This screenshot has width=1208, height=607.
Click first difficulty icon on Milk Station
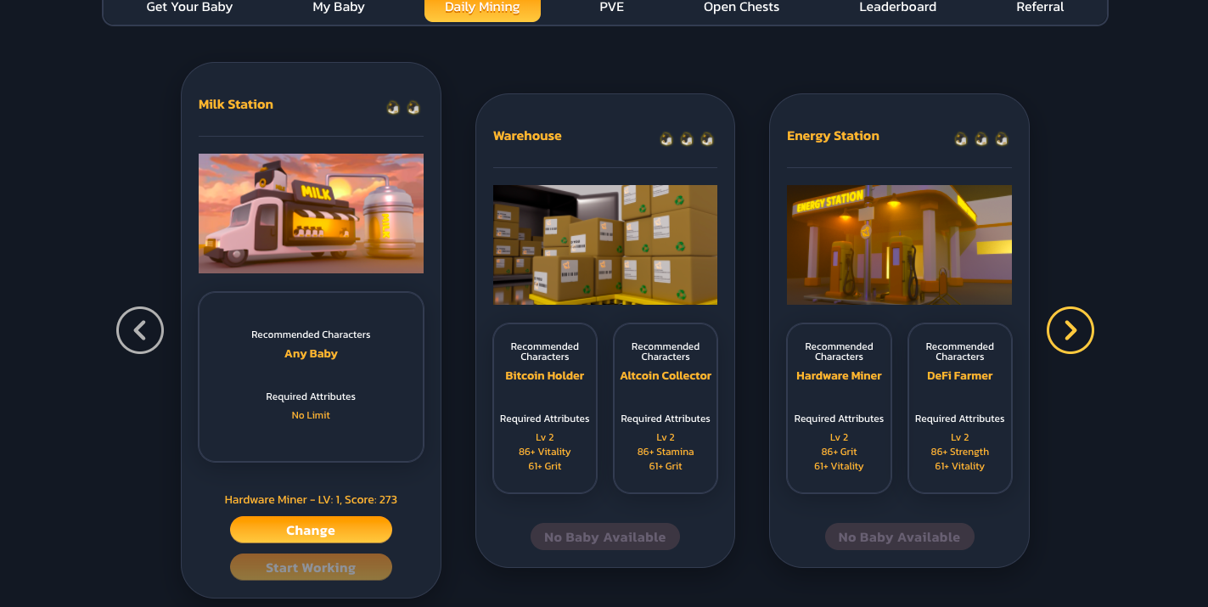point(393,107)
